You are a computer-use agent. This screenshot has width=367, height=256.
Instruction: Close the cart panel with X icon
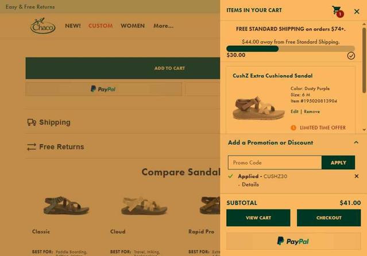[x=357, y=11]
